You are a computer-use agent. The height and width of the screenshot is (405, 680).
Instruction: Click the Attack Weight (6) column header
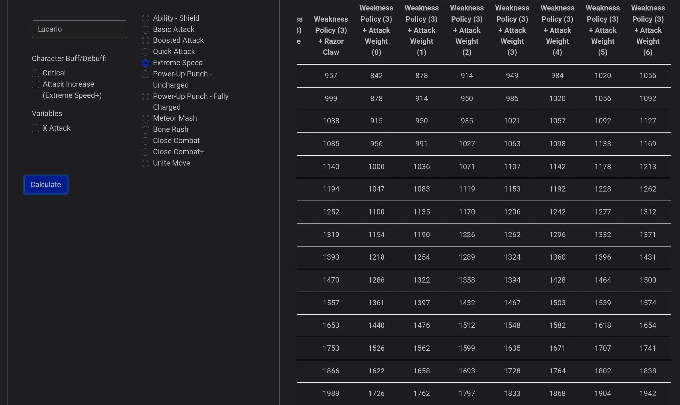648,30
